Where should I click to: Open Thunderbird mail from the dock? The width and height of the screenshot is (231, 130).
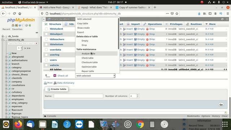pyautogui.click(x=30, y=124)
